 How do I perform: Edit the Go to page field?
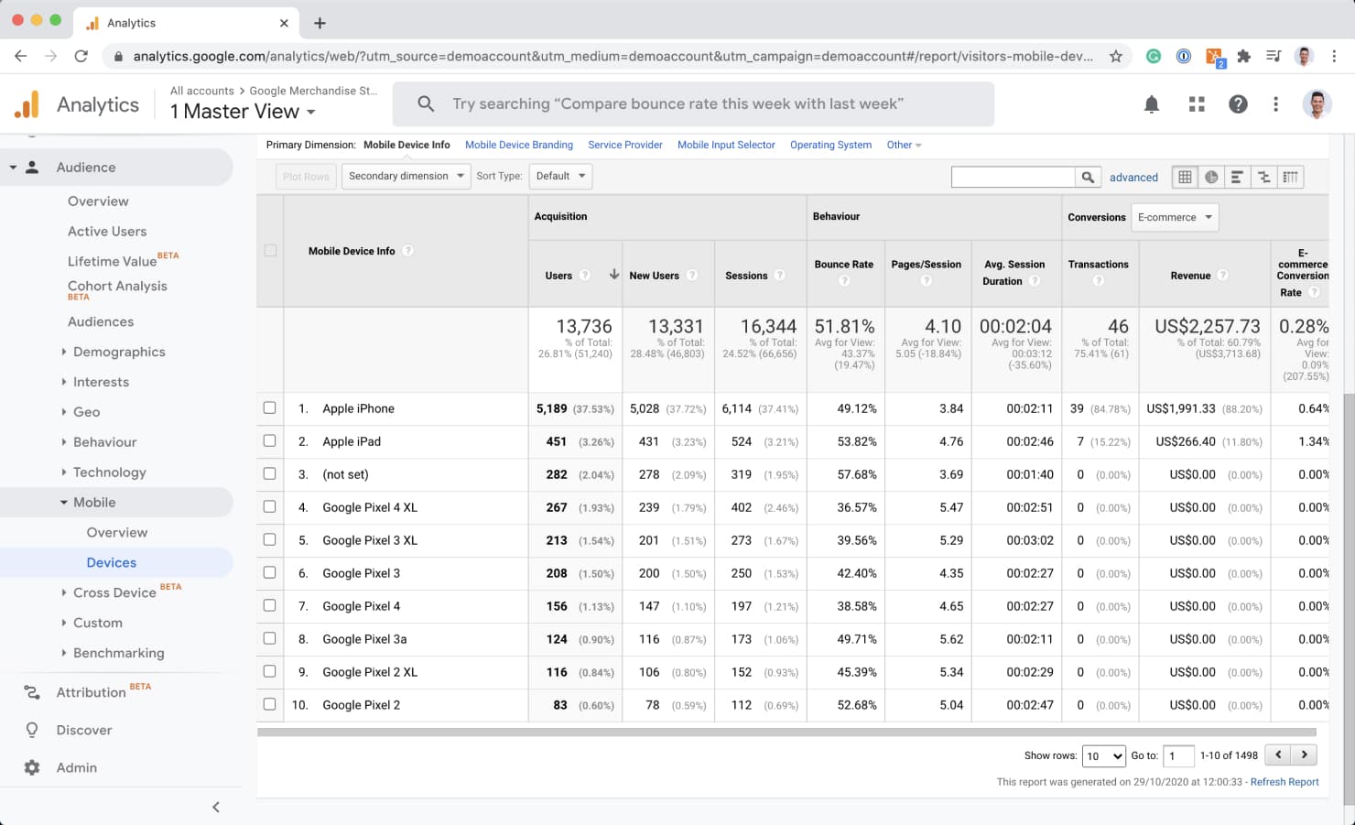[1178, 755]
